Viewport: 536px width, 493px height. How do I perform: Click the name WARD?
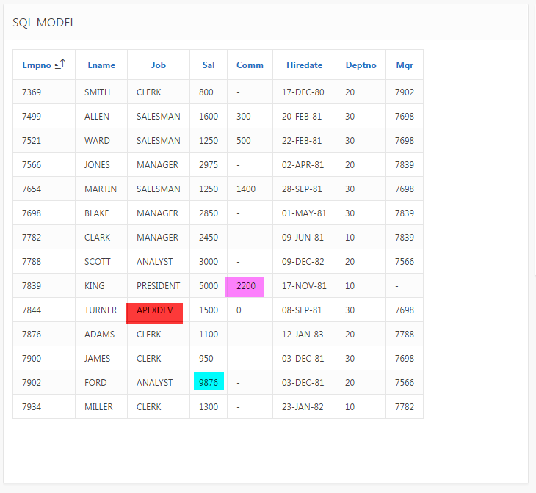(97, 141)
